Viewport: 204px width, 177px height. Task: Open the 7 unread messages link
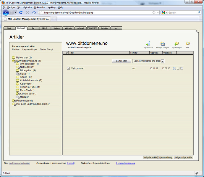click(125, 163)
